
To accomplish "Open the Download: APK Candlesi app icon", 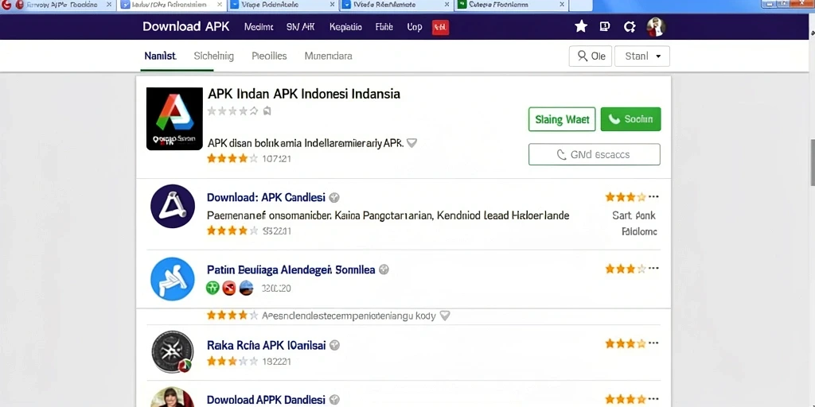I will pos(173,206).
